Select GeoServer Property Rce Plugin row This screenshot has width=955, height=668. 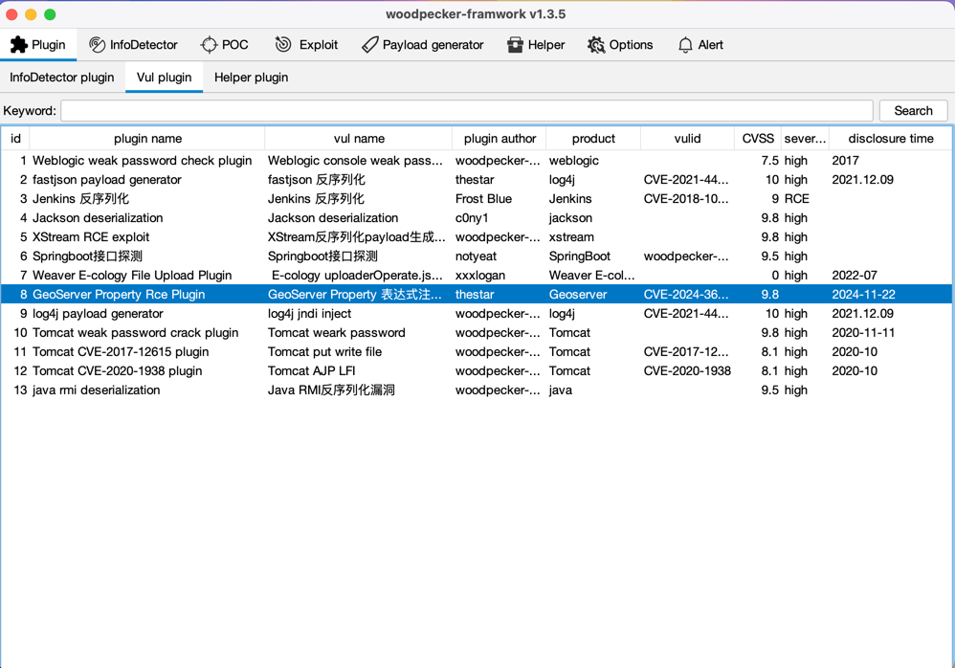477,294
